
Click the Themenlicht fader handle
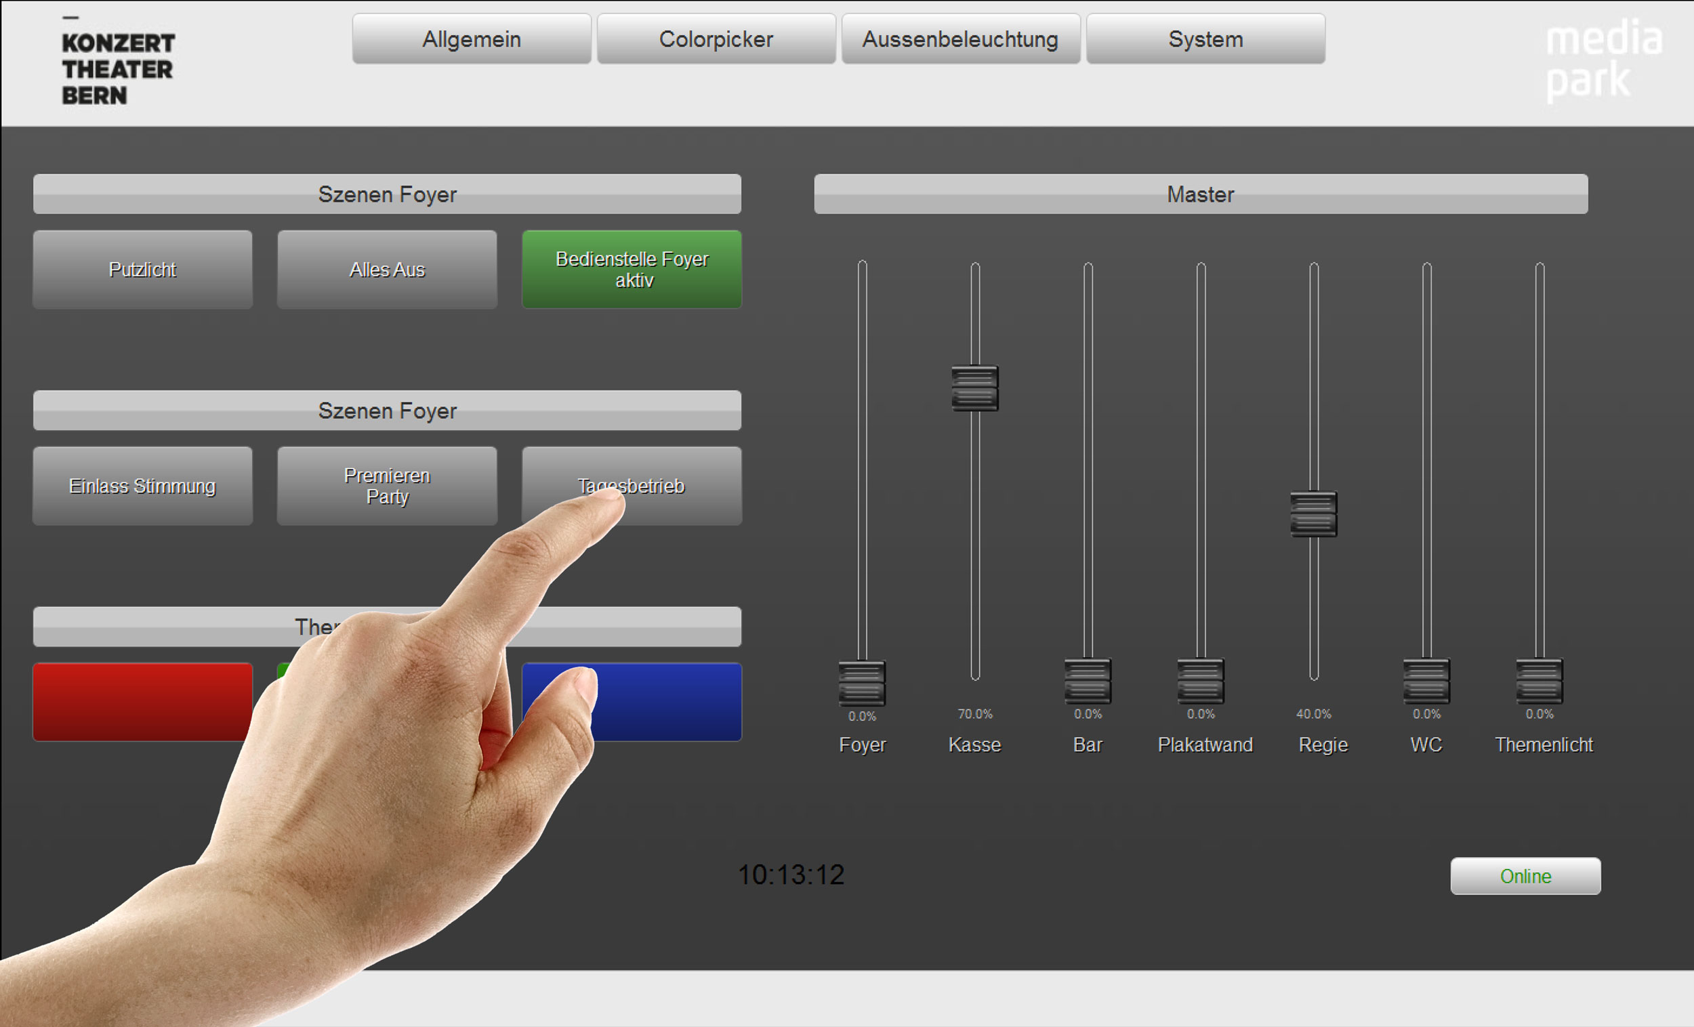(x=1540, y=682)
